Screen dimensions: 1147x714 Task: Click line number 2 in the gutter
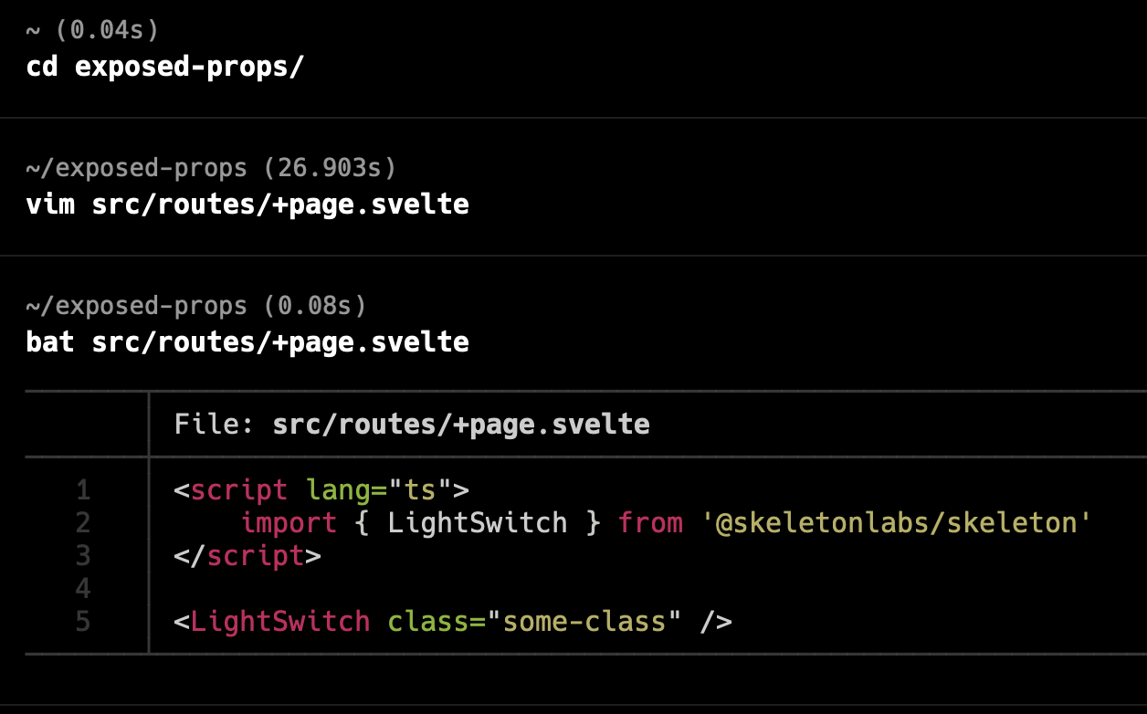(83, 523)
